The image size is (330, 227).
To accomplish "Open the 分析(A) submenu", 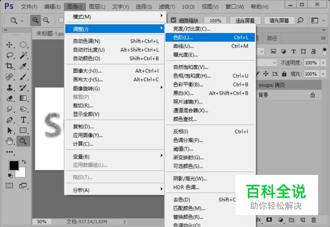I will [115, 190].
